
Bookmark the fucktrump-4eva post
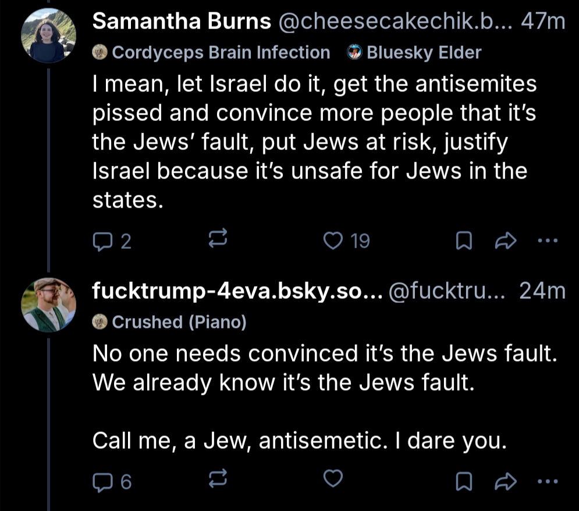[x=462, y=480]
